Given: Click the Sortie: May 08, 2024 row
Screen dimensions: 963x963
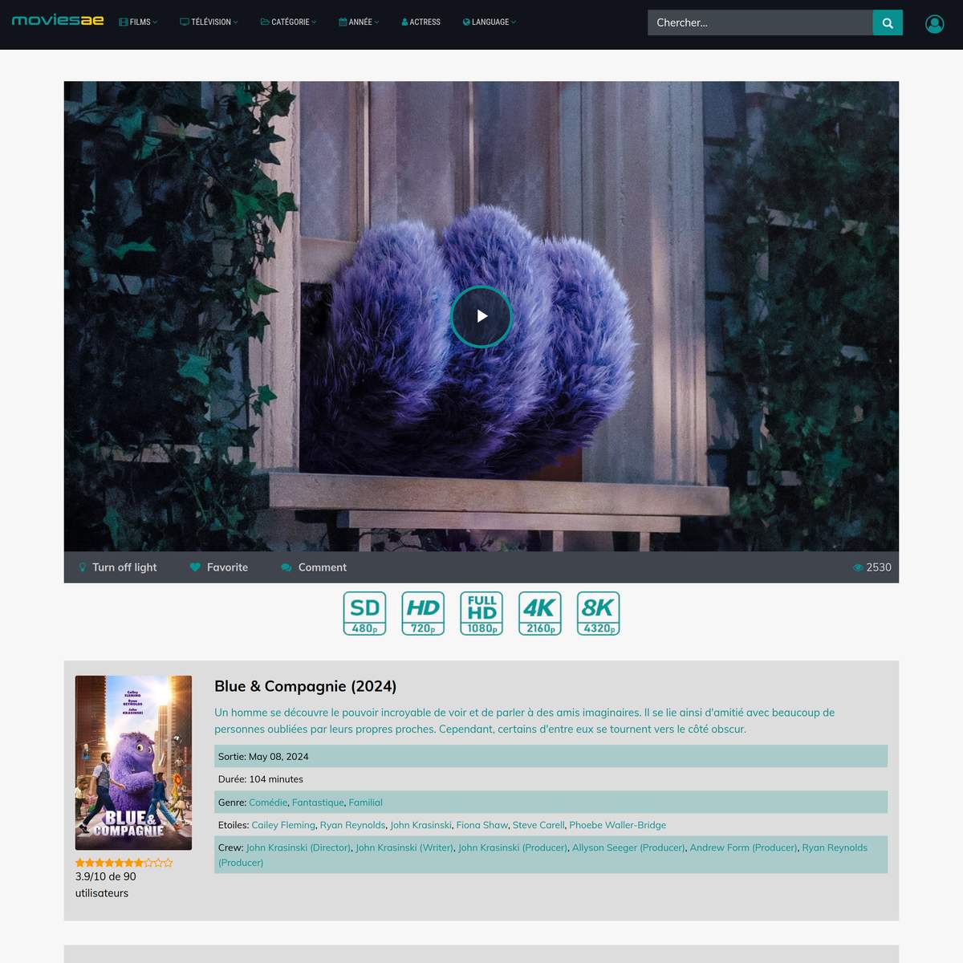Looking at the screenshot, I should coord(551,756).
